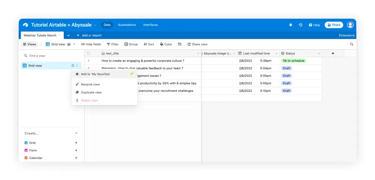The height and width of the screenshot is (180, 375).
Task: Click Draft tag in row 5:10pm
Action: click(x=286, y=91)
